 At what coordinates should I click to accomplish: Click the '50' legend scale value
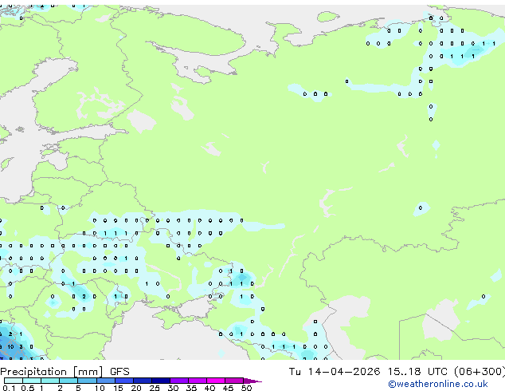point(246,388)
